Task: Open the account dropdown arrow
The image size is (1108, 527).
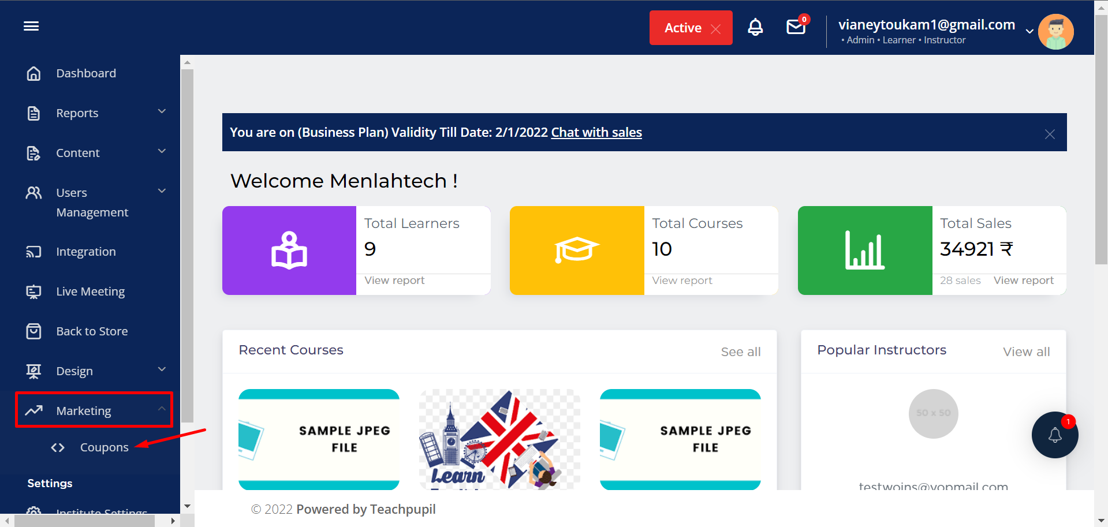Action: pos(1029,31)
